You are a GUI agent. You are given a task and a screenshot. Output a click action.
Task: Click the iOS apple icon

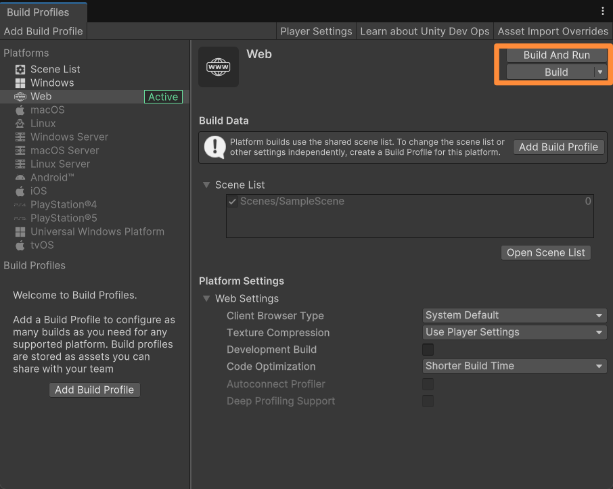(20, 191)
